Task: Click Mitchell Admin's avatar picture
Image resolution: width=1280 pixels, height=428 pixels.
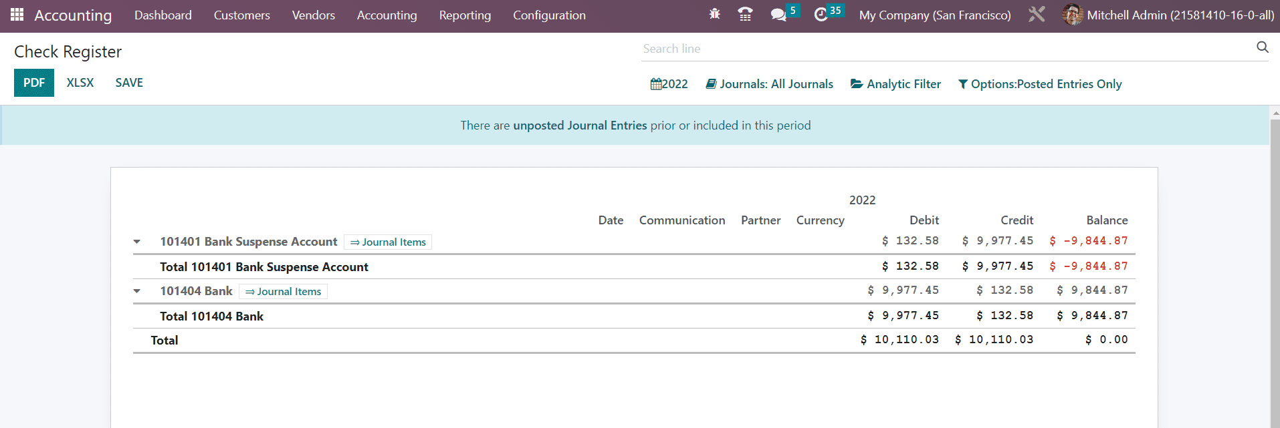Action: 1072,15
